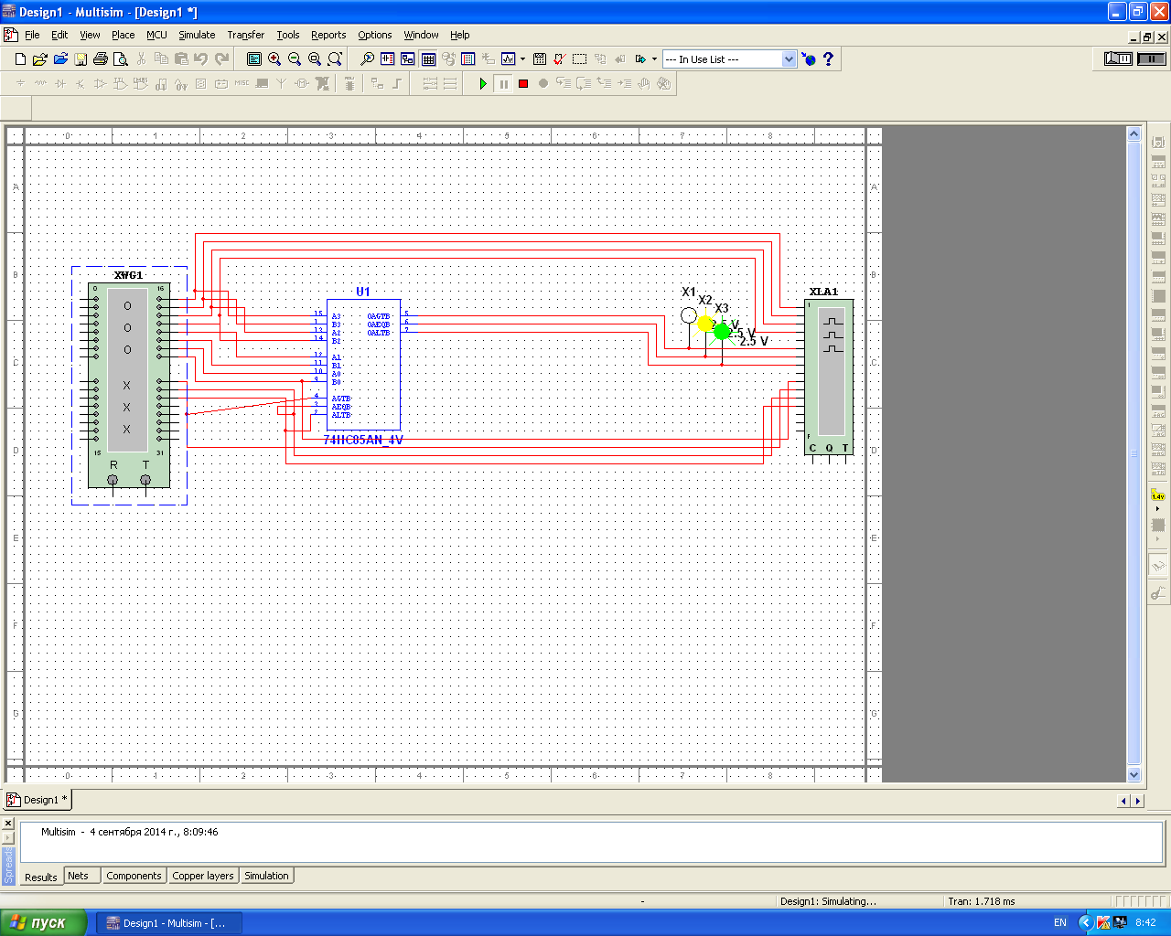Pause the running simulation
The width and height of the screenshot is (1171, 936).
click(503, 84)
